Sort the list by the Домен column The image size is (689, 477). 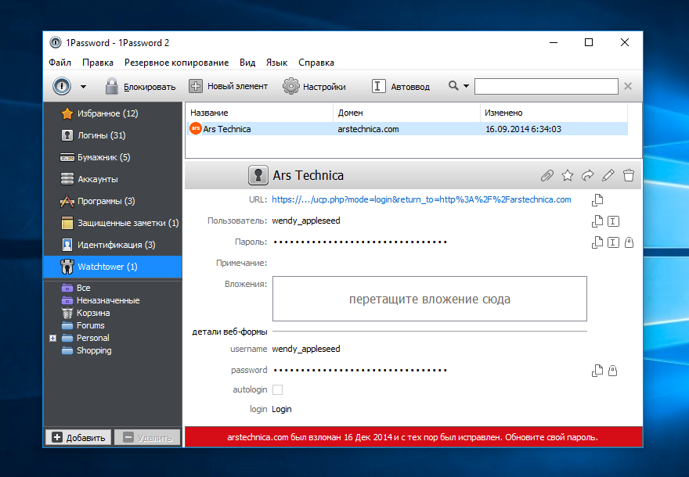(x=406, y=113)
